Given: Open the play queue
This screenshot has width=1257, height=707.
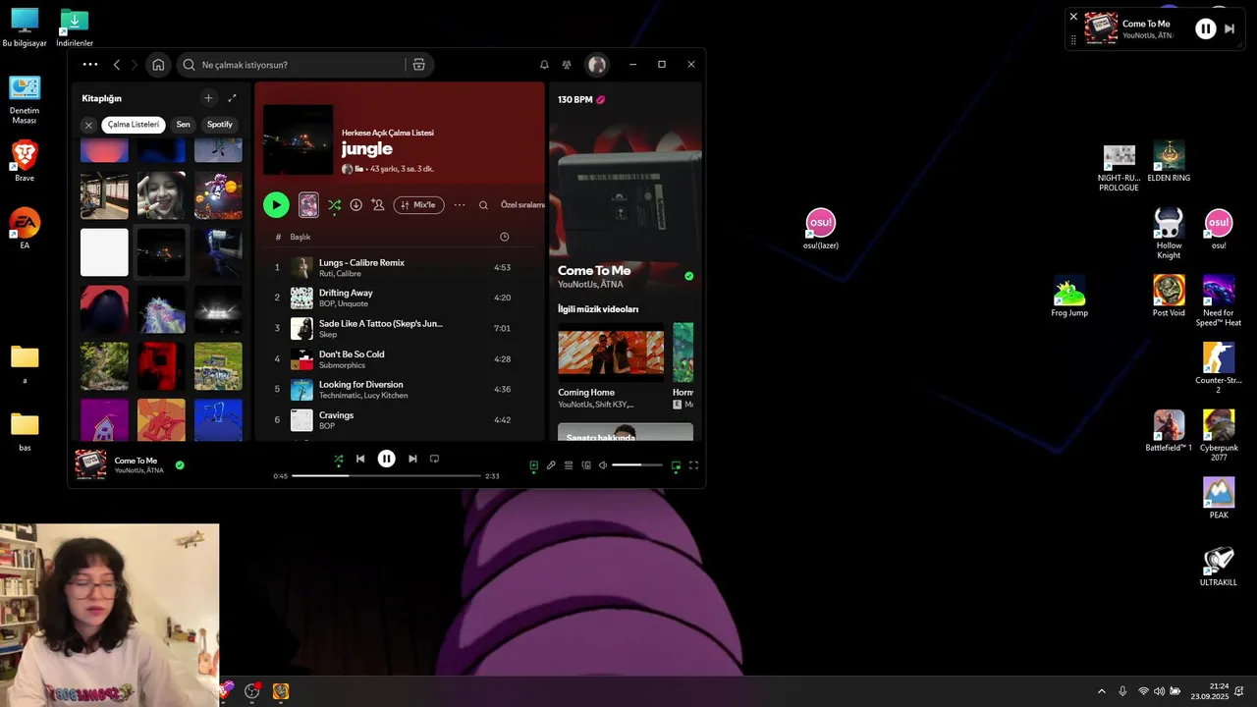Looking at the screenshot, I should (x=569, y=465).
